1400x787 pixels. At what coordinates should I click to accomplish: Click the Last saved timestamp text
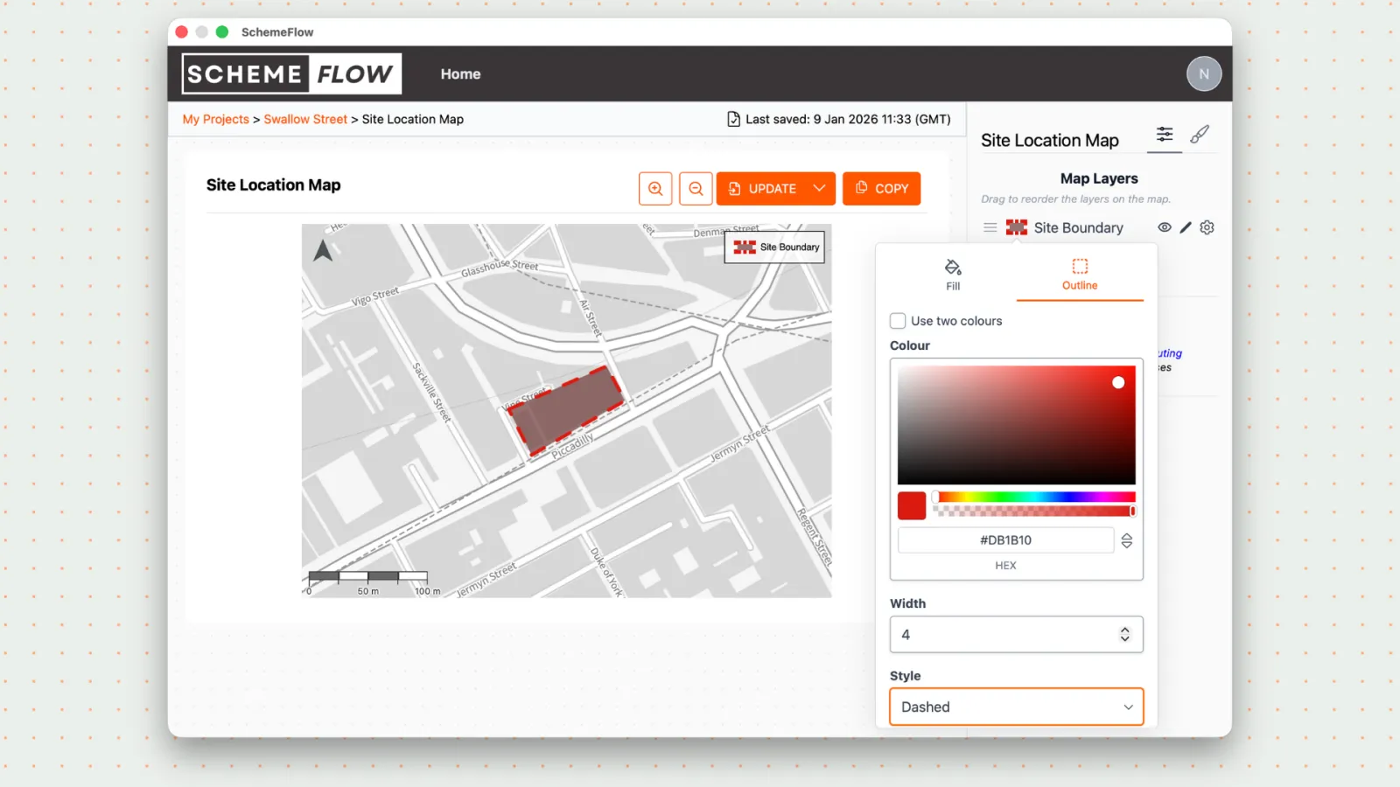pyautogui.click(x=848, y=119)
